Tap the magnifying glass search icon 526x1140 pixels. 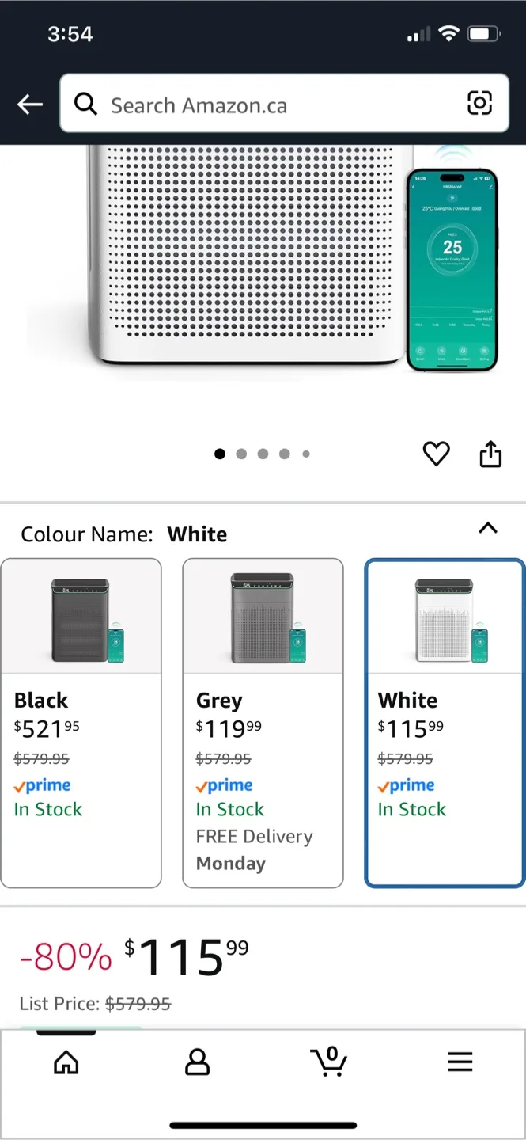[85, 104]
